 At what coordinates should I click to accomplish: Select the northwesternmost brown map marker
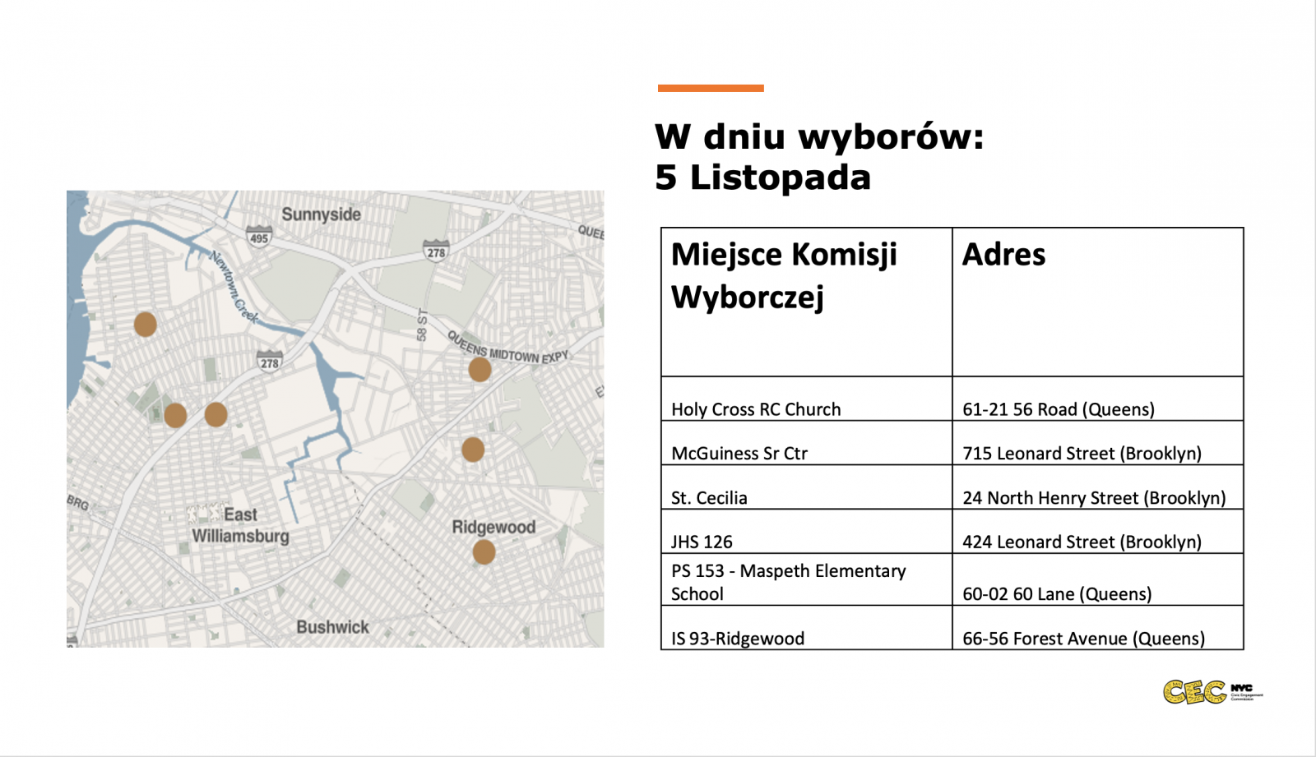point(146,325)
